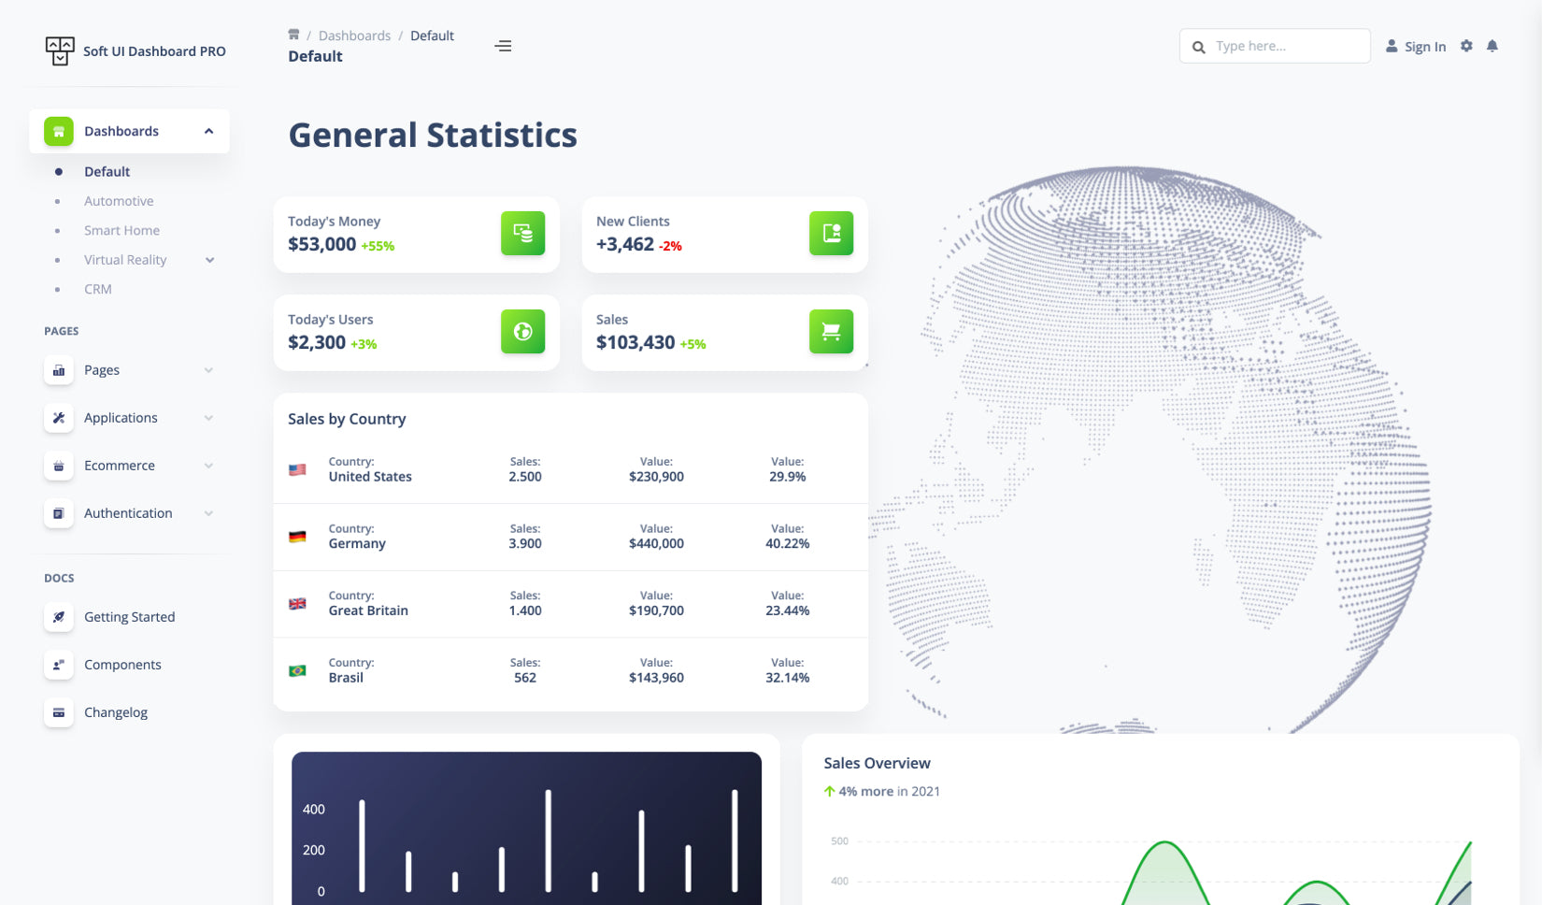Screen dimensions: 1542x905
Task: Open the Dashboards menu label
Action: point(121,131)
